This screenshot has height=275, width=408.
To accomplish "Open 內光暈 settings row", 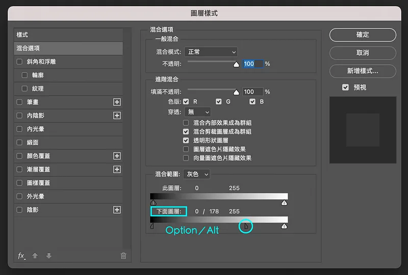I will coord(68,129).
